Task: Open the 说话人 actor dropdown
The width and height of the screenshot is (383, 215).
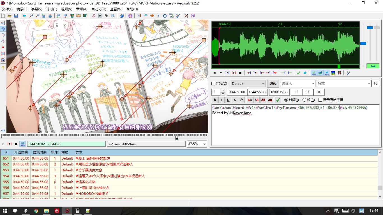Action: pyautogui.click(x=298, y=84)
